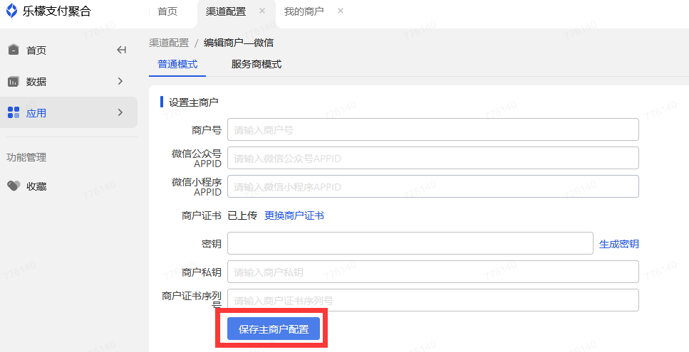Viewport: 689px width, 352px height.
Task: Open 首页 in the sidebar menu
Action: coord(68,50)
